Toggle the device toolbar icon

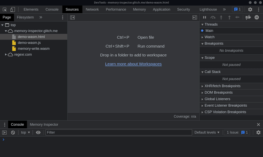pyautogui.click(x=13, y=10)
